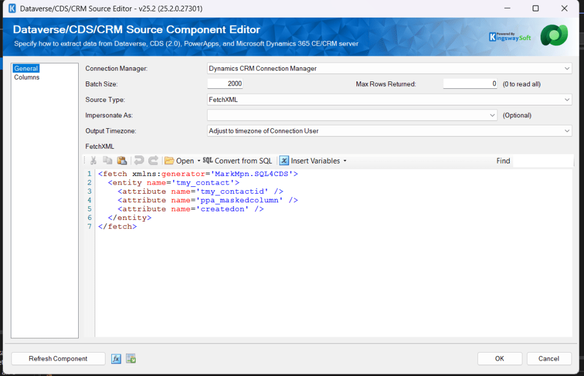Click the green Dataverse logo icon
This screenshot has height=376, width=584.
pos(554,35)
